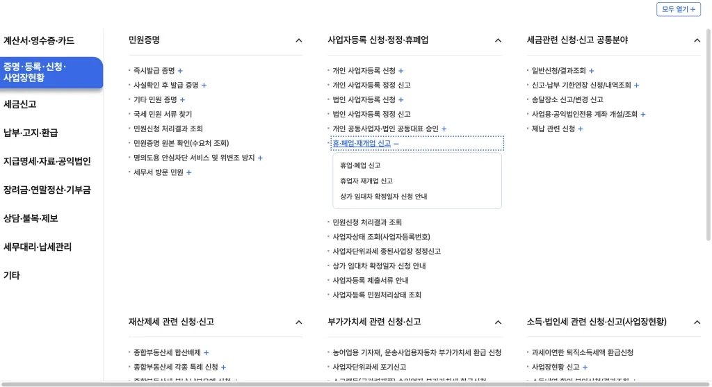Screen dimensions: 712x387
Task: Expand plus icon beside 체납 관련 신청
Action: tap(581, 129)
